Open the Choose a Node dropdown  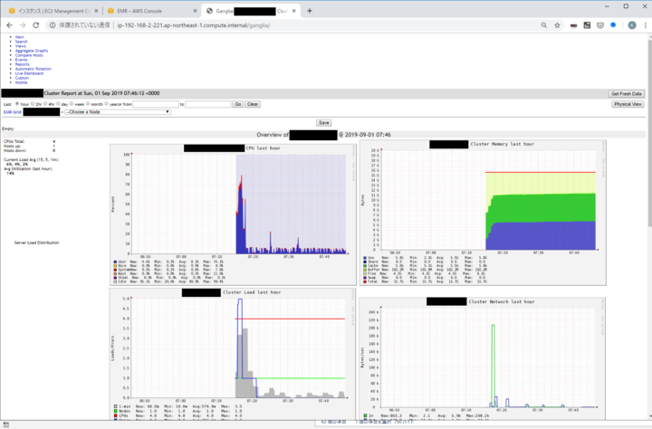[x=118, y=112]
